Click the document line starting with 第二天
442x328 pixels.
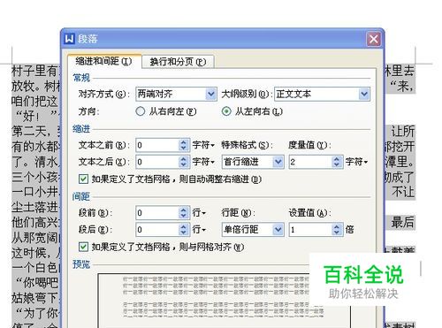35,132
